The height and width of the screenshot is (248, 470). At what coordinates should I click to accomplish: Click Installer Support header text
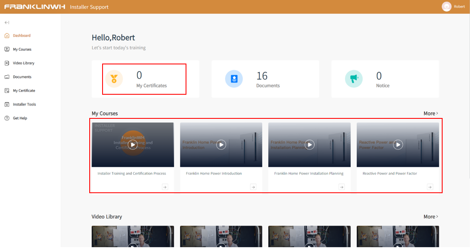(89, 7)
